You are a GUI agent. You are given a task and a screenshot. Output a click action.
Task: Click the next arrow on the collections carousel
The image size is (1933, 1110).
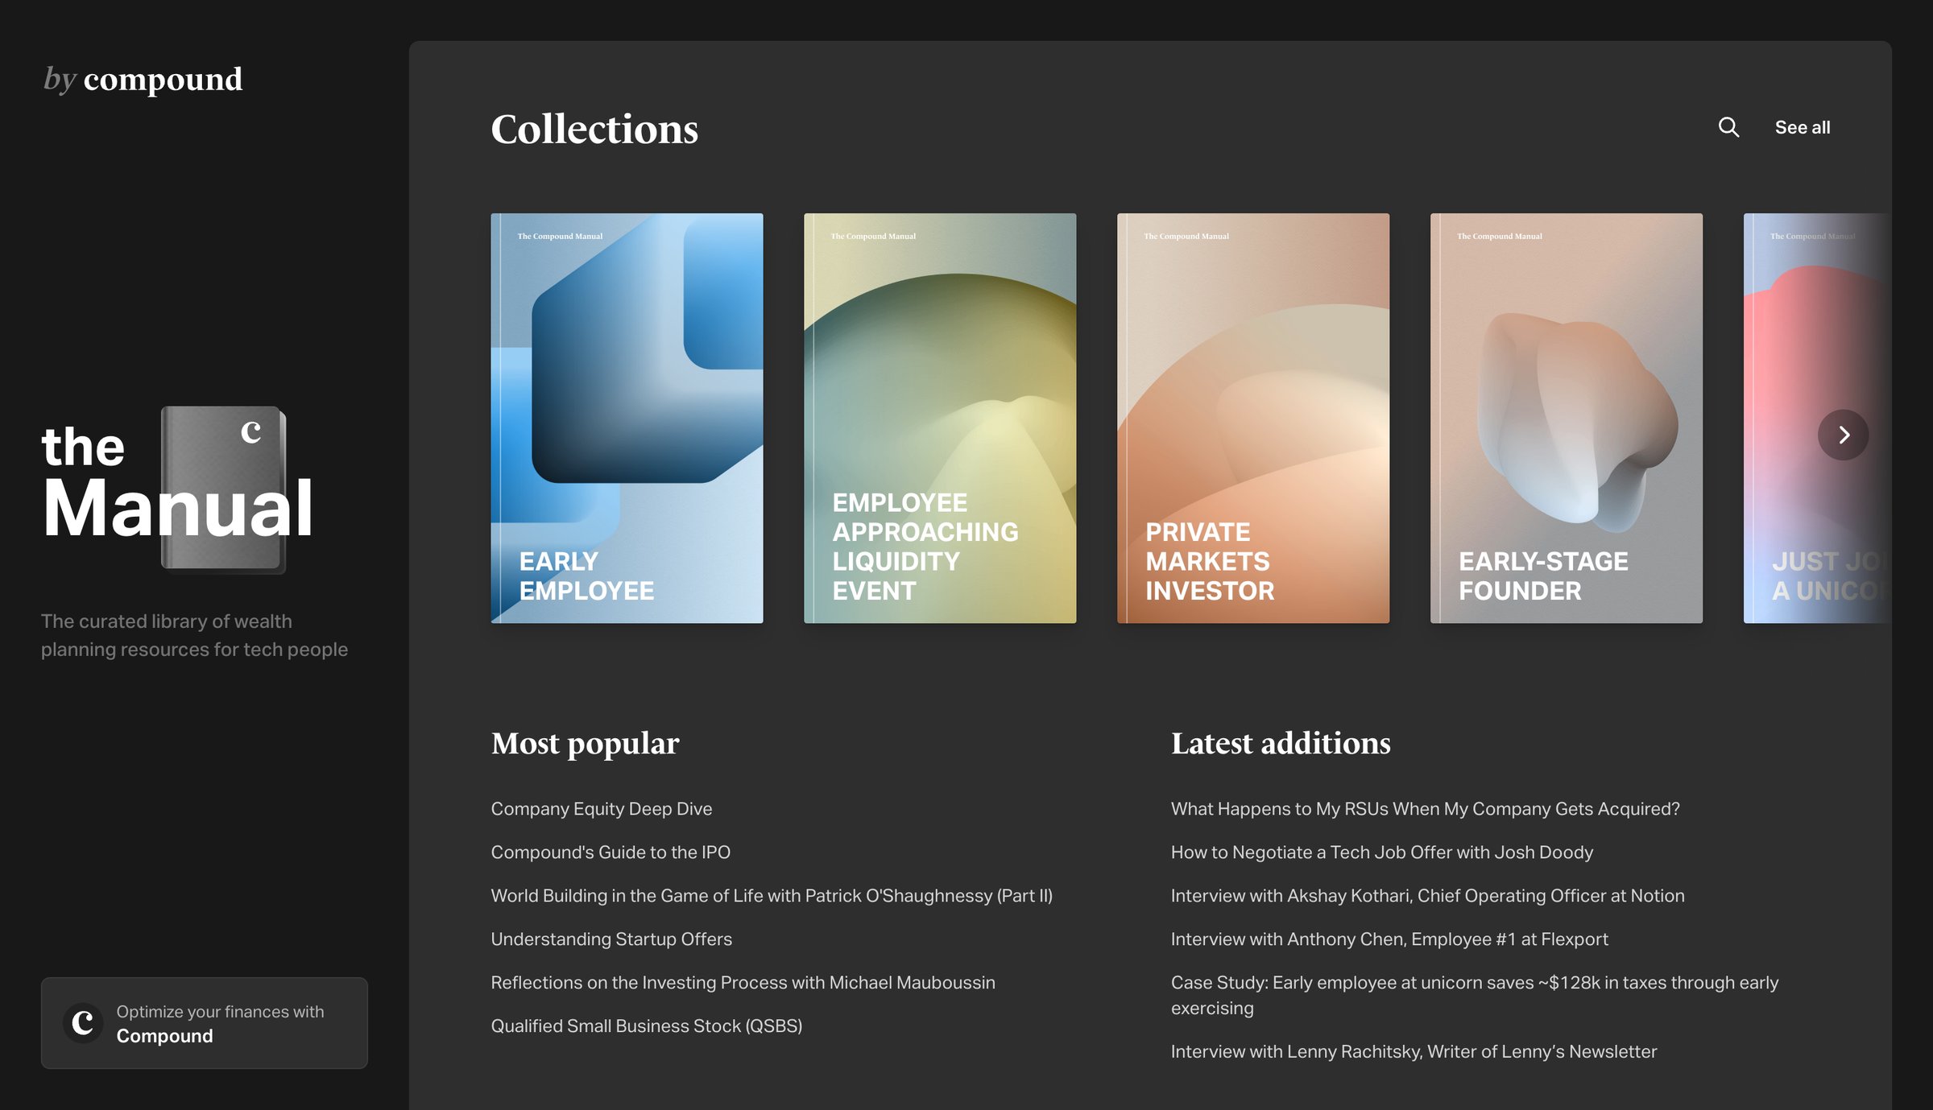coord(1843,435)
